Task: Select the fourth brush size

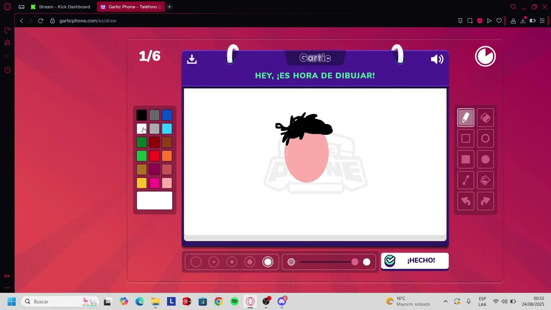Action: tap(250, 262)
